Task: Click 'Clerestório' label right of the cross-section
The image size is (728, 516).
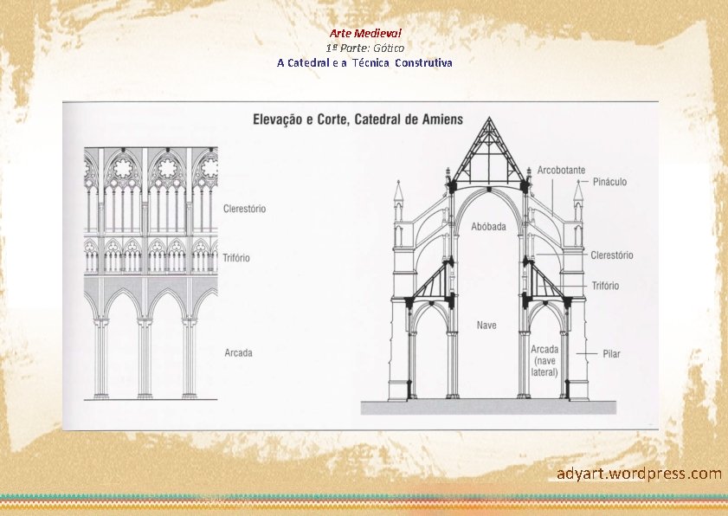Action: pyautogui.click(x=612, y=255)
